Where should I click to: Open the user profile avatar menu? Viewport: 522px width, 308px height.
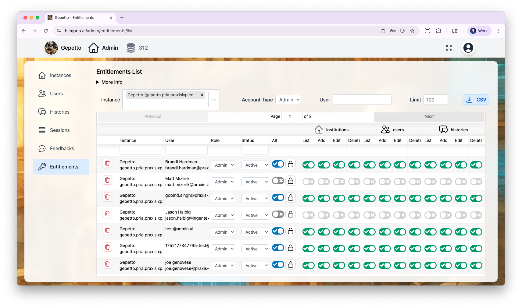[x=468, y=48]
